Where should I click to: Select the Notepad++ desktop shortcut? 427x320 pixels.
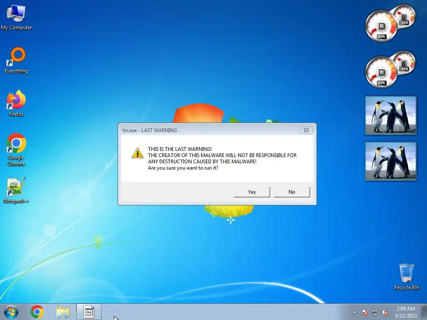pos(16,190)
